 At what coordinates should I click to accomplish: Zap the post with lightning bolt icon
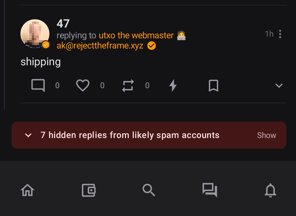pos(173,85)
